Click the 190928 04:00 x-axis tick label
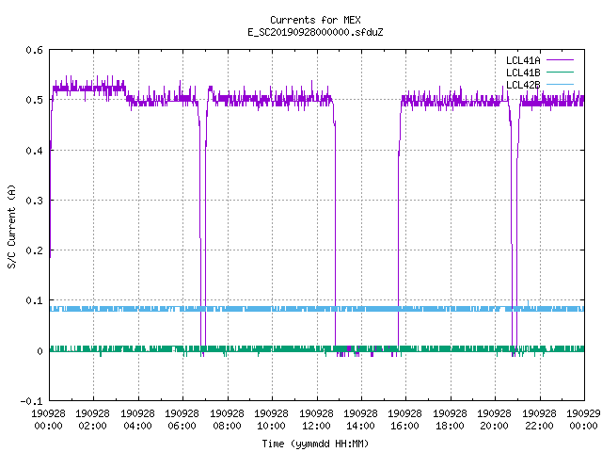This screenshot has height=452, width=602. pos(137,420)
